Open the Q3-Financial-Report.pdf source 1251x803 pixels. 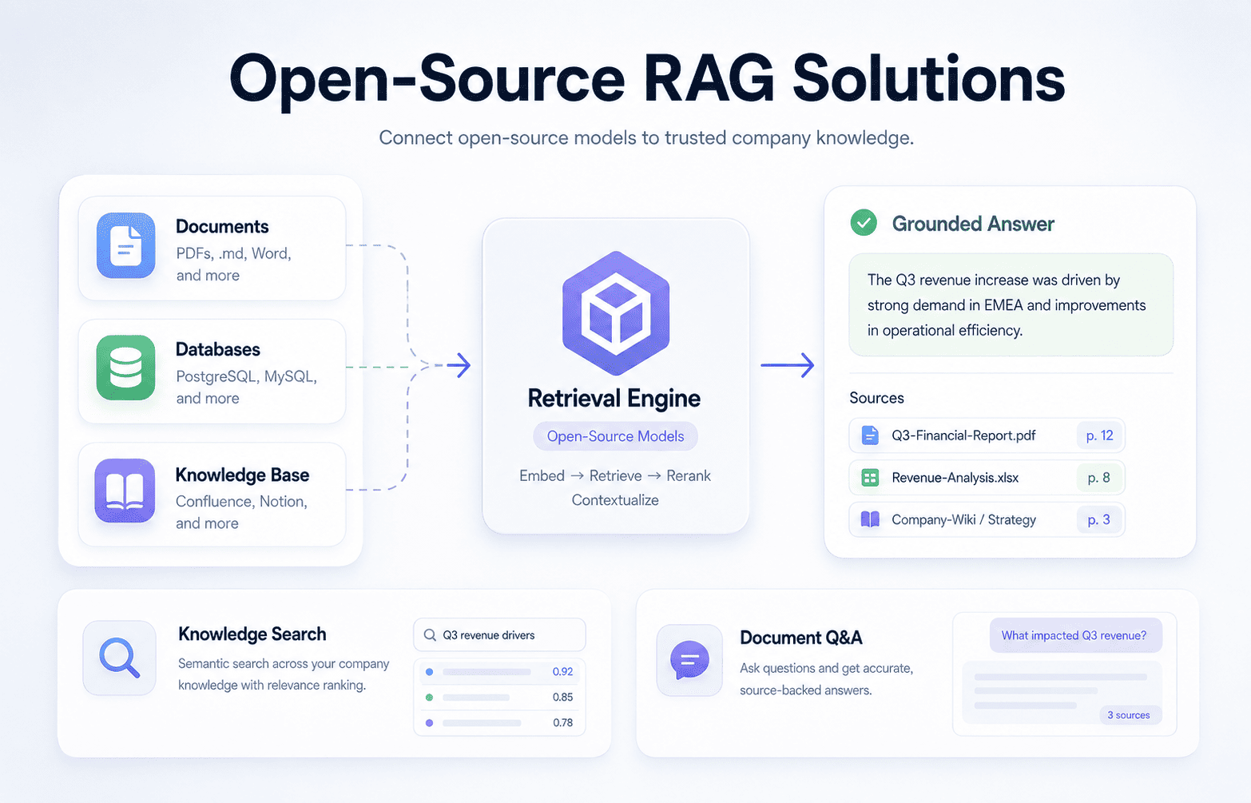click(987, 435)
